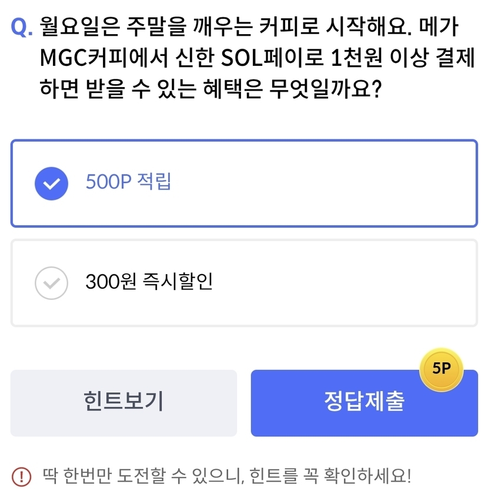This screenshot has width=488, height=497.
Task: Click the red exclamation warning icon
Action: point(22,475)
